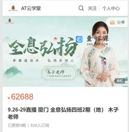
Task: Click the teacher portrait in banner
Action: [100, 54]
